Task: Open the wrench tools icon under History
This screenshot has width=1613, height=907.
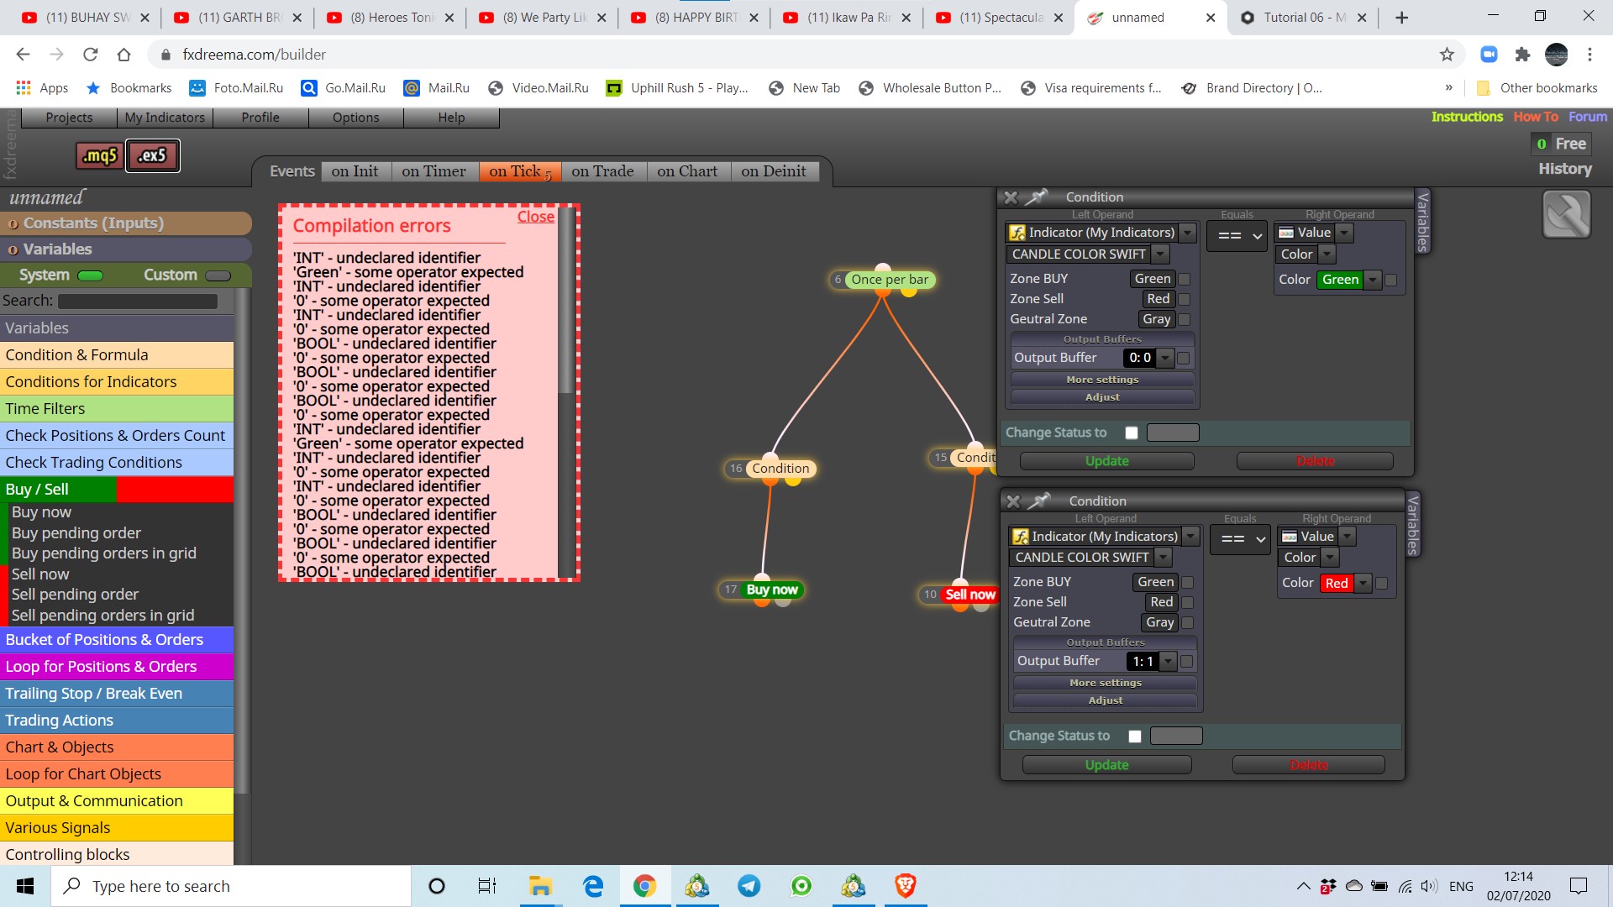Action: point(1566,214)
